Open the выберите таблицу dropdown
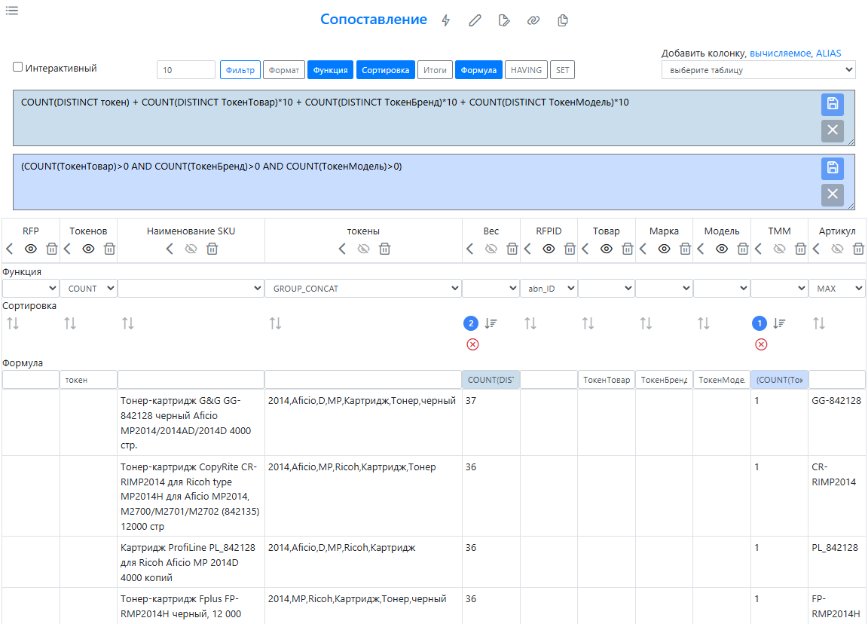The image size is (868, 624). [759, 70]
